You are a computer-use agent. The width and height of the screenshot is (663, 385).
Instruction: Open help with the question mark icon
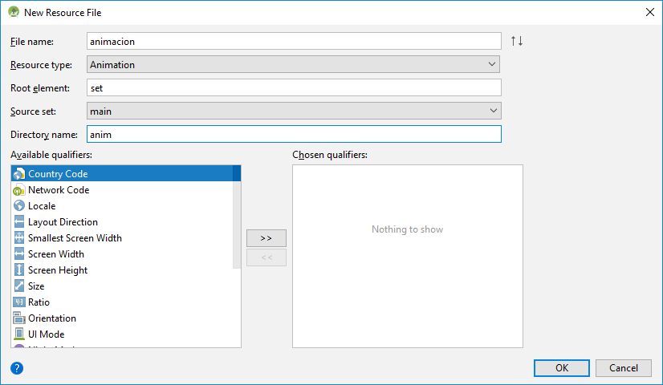pos(17,368)
